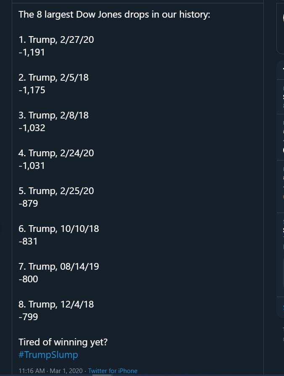
Task: Select the line '5. Trump, 2/25/20'
Action: pos(56,191)
